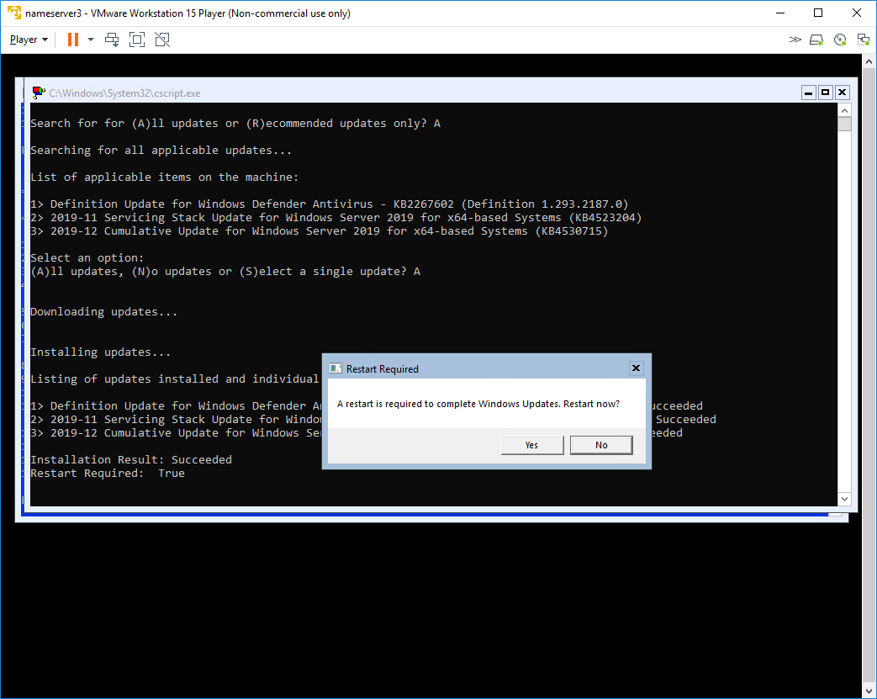This screenshot has height=699, width=877.
Task: Click the 'Restart Required: True' line
Action: 108,473
